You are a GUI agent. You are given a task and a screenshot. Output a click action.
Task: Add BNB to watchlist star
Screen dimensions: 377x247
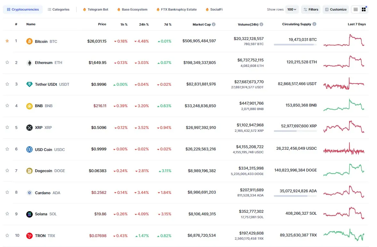pos(7,106)
